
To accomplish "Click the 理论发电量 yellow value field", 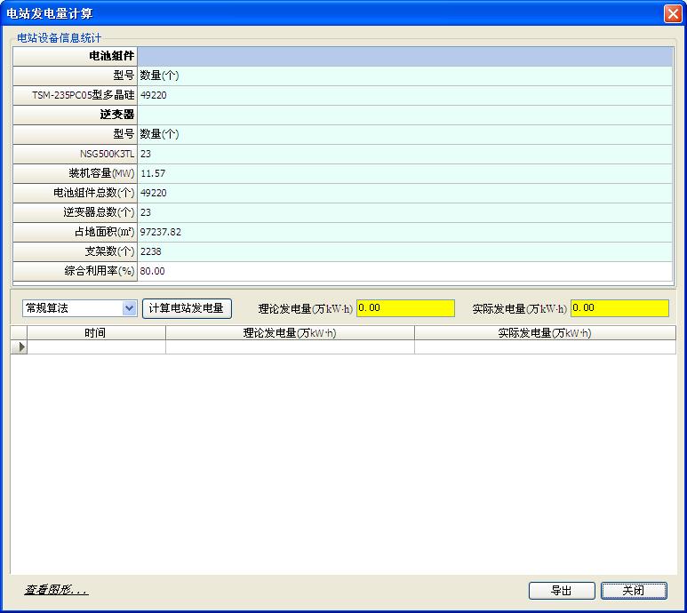I will pyautogui.click(x=405, y=308).
